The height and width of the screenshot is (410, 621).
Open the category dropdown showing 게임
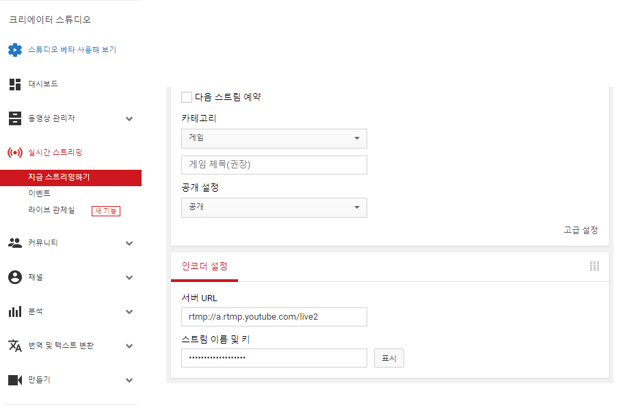coord(274,138)
